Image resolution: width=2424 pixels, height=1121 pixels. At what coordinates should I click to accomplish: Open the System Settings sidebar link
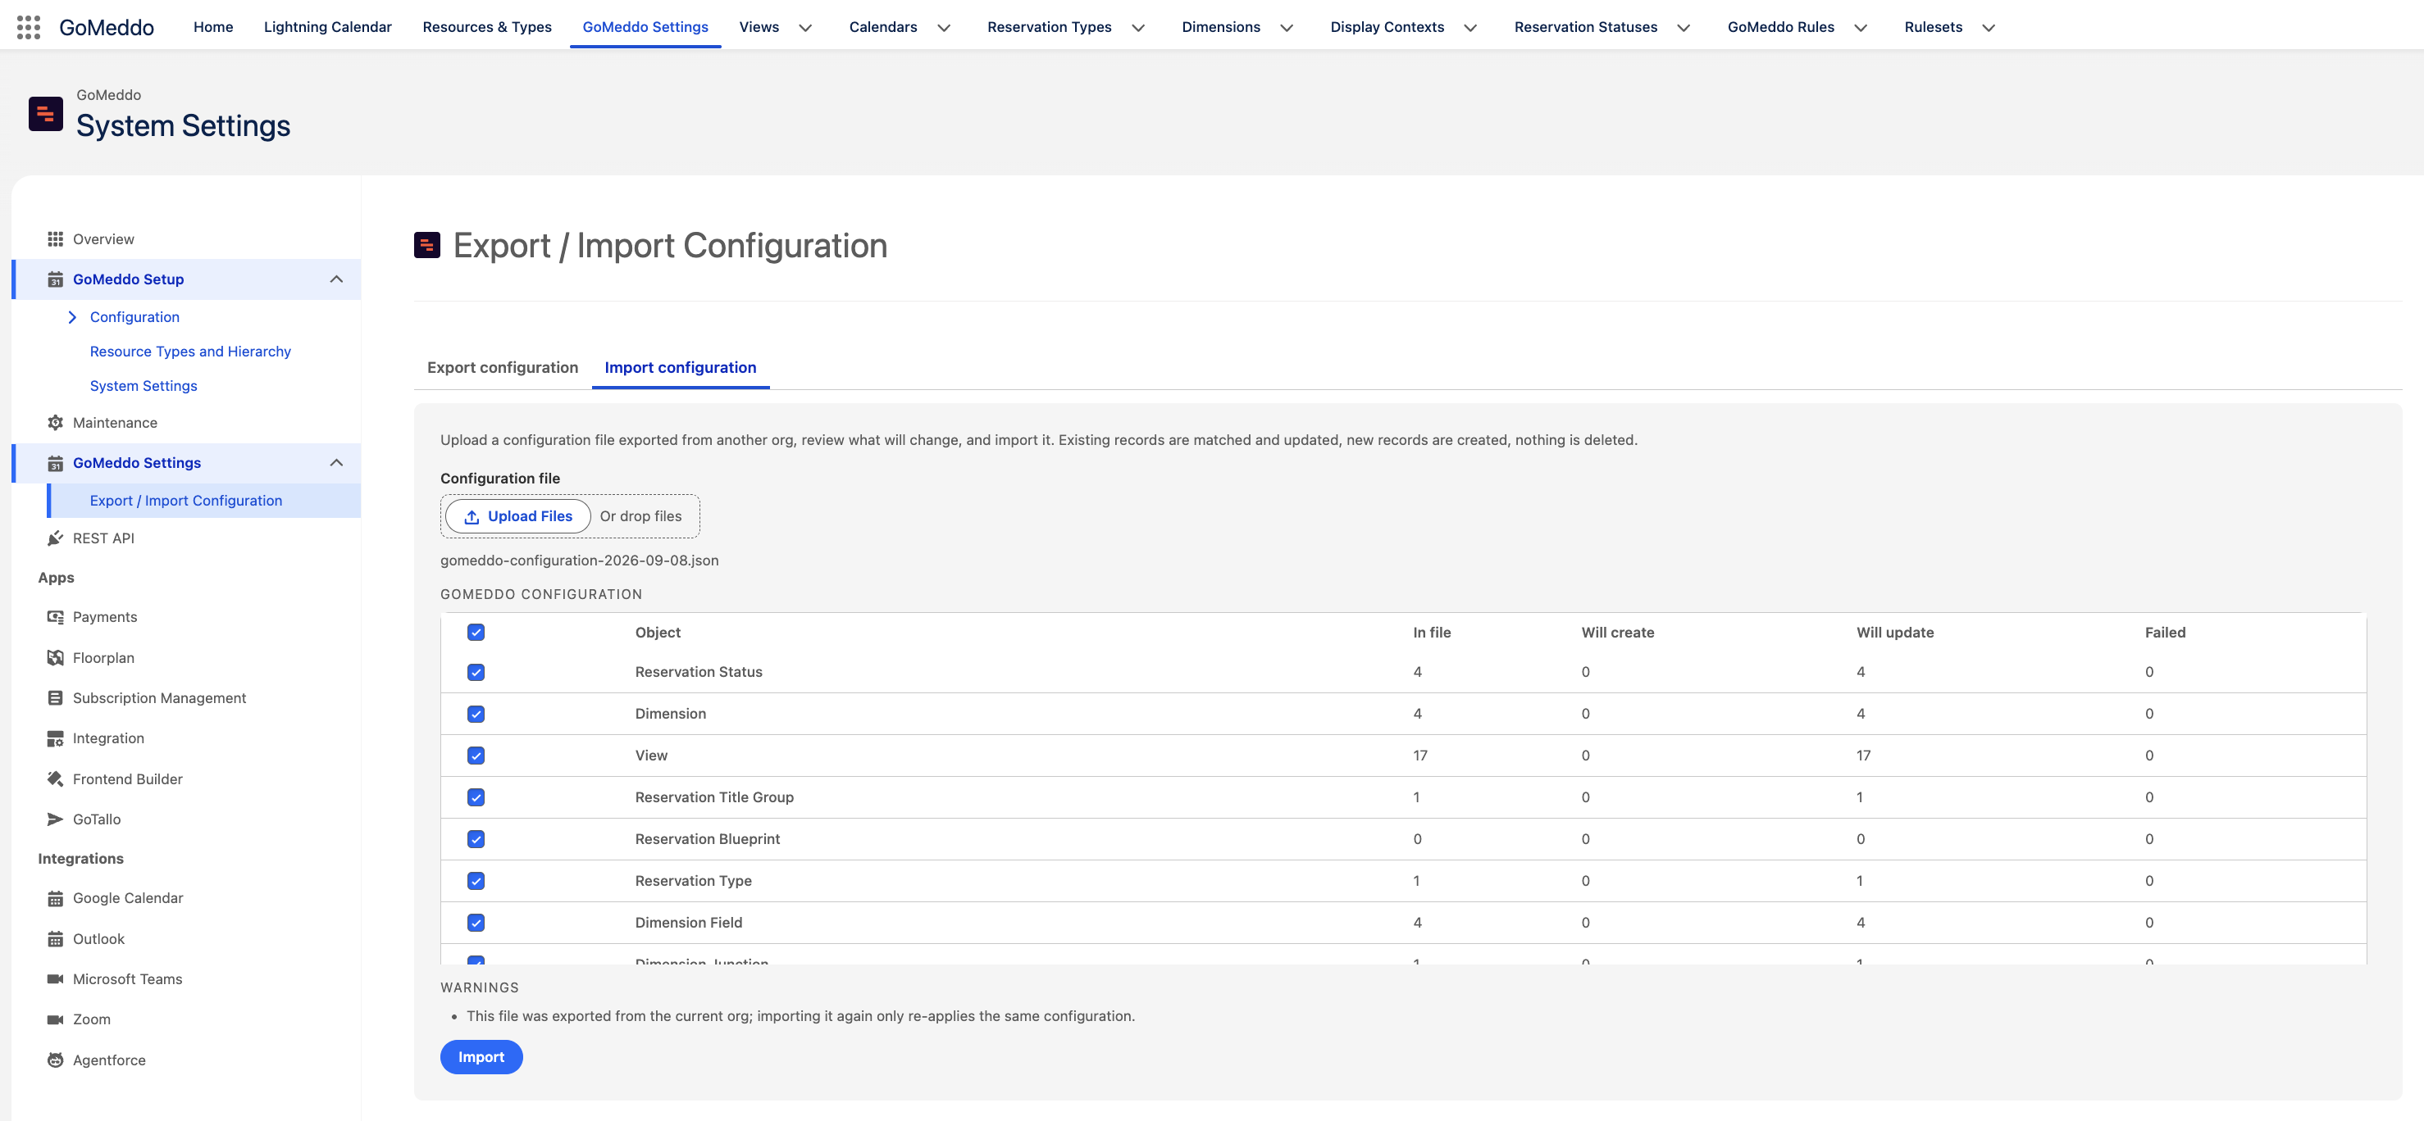point(144,387)
